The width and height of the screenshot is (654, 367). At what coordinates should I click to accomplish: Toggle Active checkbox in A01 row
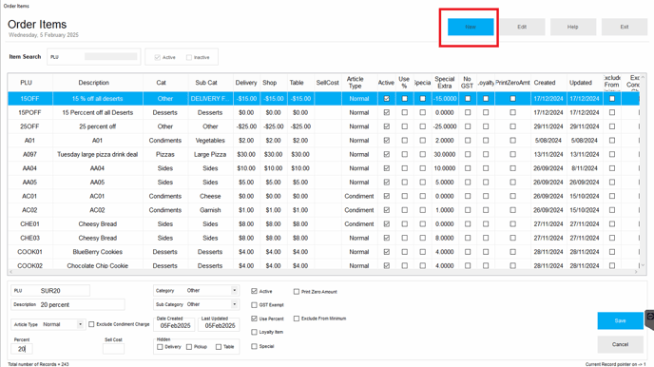387,141
